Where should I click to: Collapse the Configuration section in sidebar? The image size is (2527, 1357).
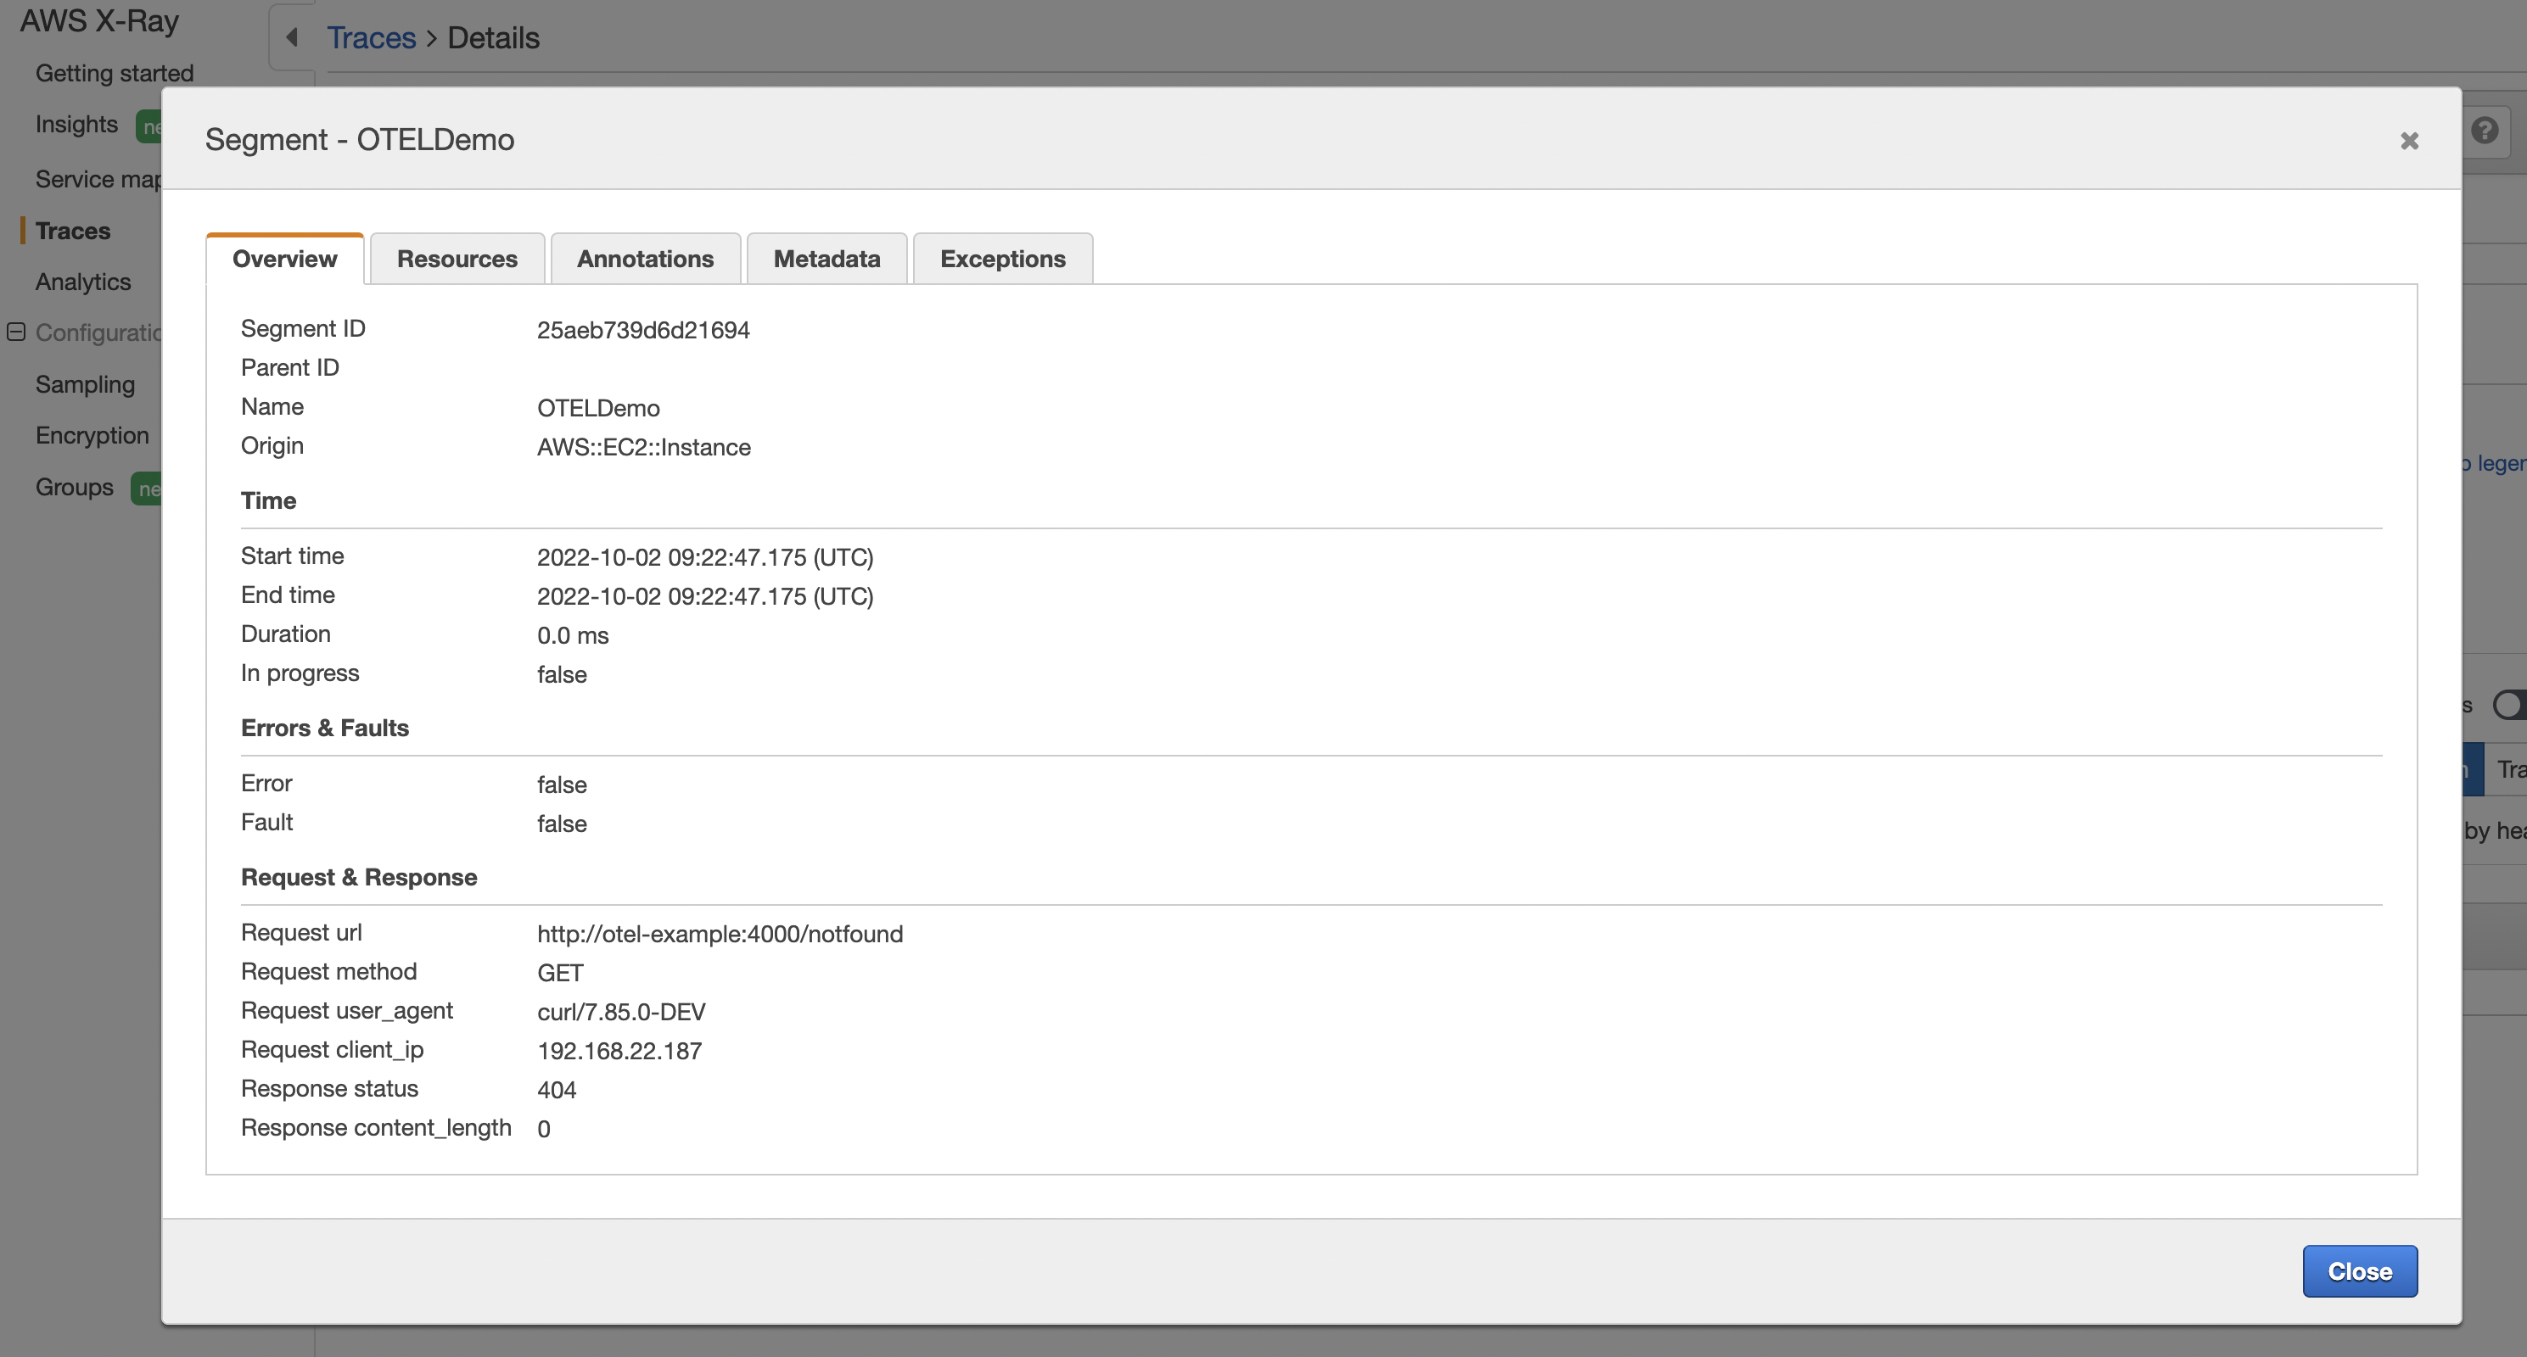point(15,332)
